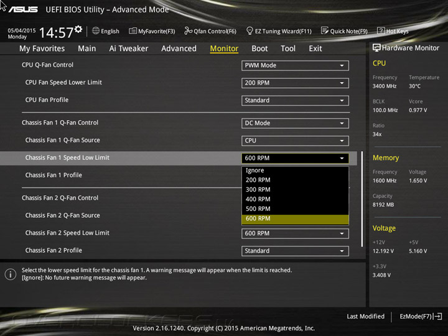Image resolution: width=448 pixels, height=336 pixels.
Task: Click the Quick Note pencil icon
Action: [x=325, y=30]
